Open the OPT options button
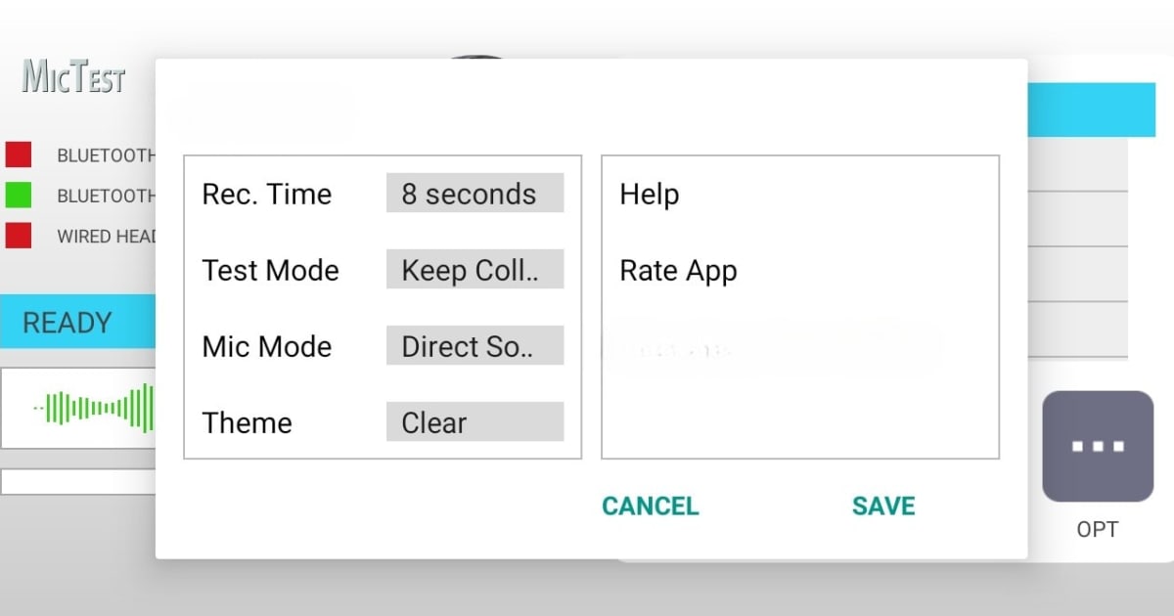The height and width of the screenshot is (616, 1174). tap(1098, 447)
